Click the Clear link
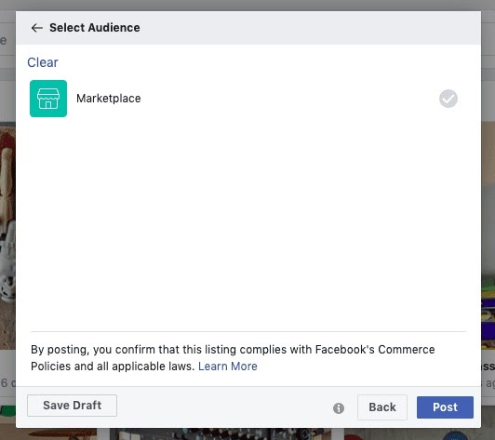 point(43,62)
